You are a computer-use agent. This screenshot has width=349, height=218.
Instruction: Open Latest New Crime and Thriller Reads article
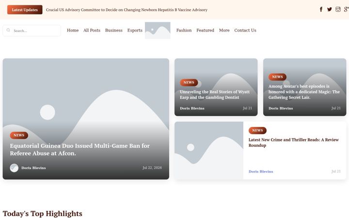point(294,142)
